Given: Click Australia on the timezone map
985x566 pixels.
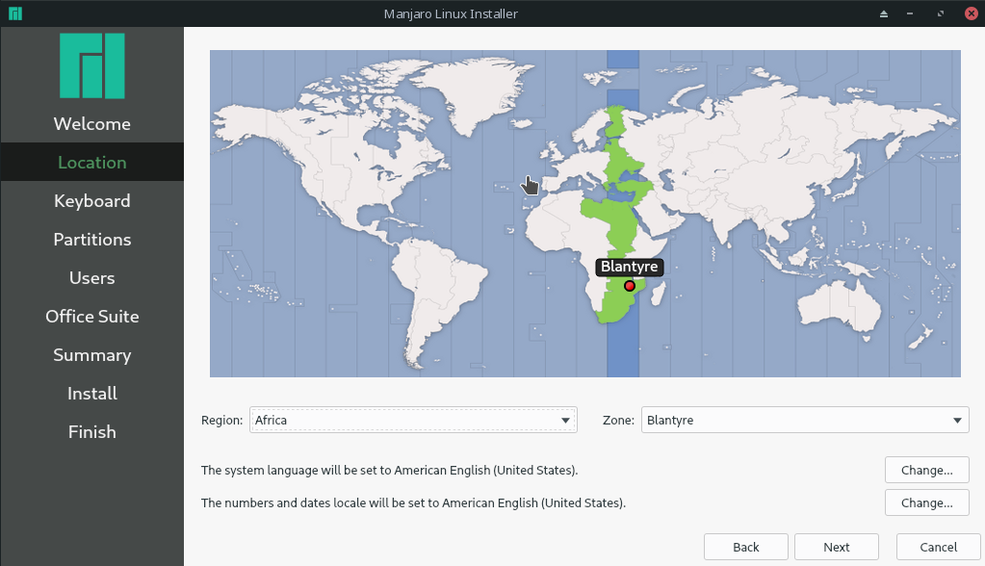Looking at the screenshot, I should [839, 305].
